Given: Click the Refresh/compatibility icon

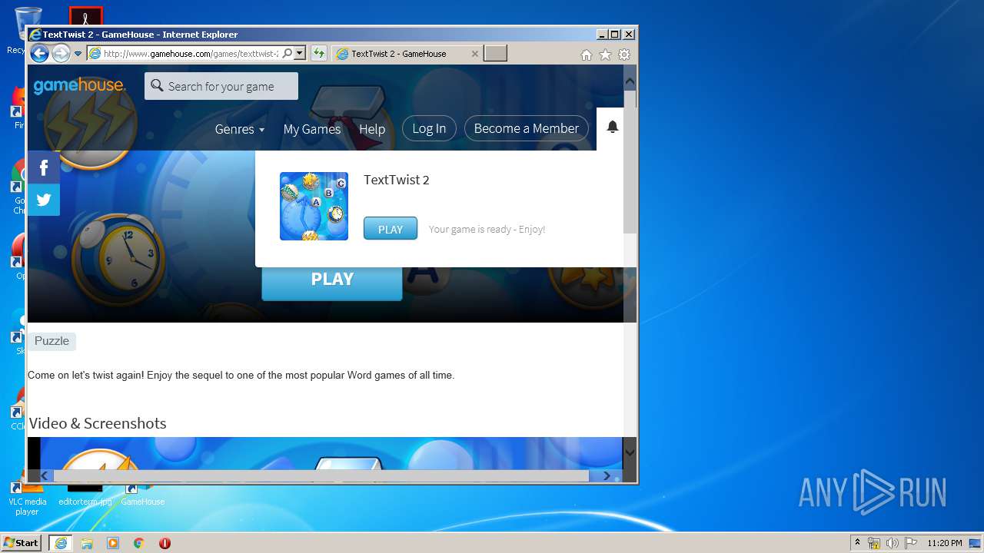Looking at the screenshot, I should click(x=319, y=53).
